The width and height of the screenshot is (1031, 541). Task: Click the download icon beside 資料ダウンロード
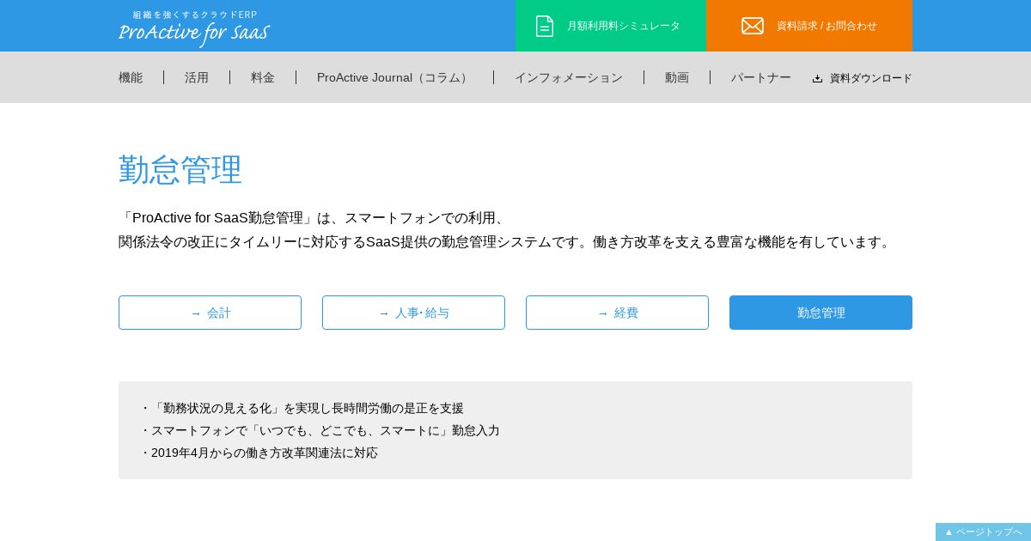point(818,78)
